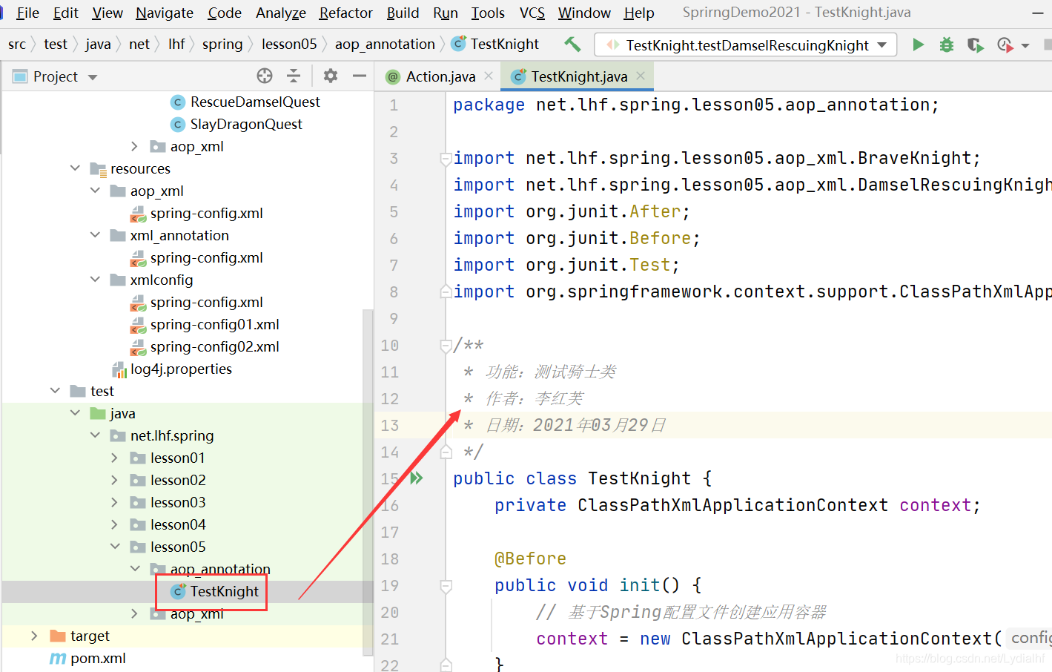Run with coverage shield icon

tap(976, 45)
